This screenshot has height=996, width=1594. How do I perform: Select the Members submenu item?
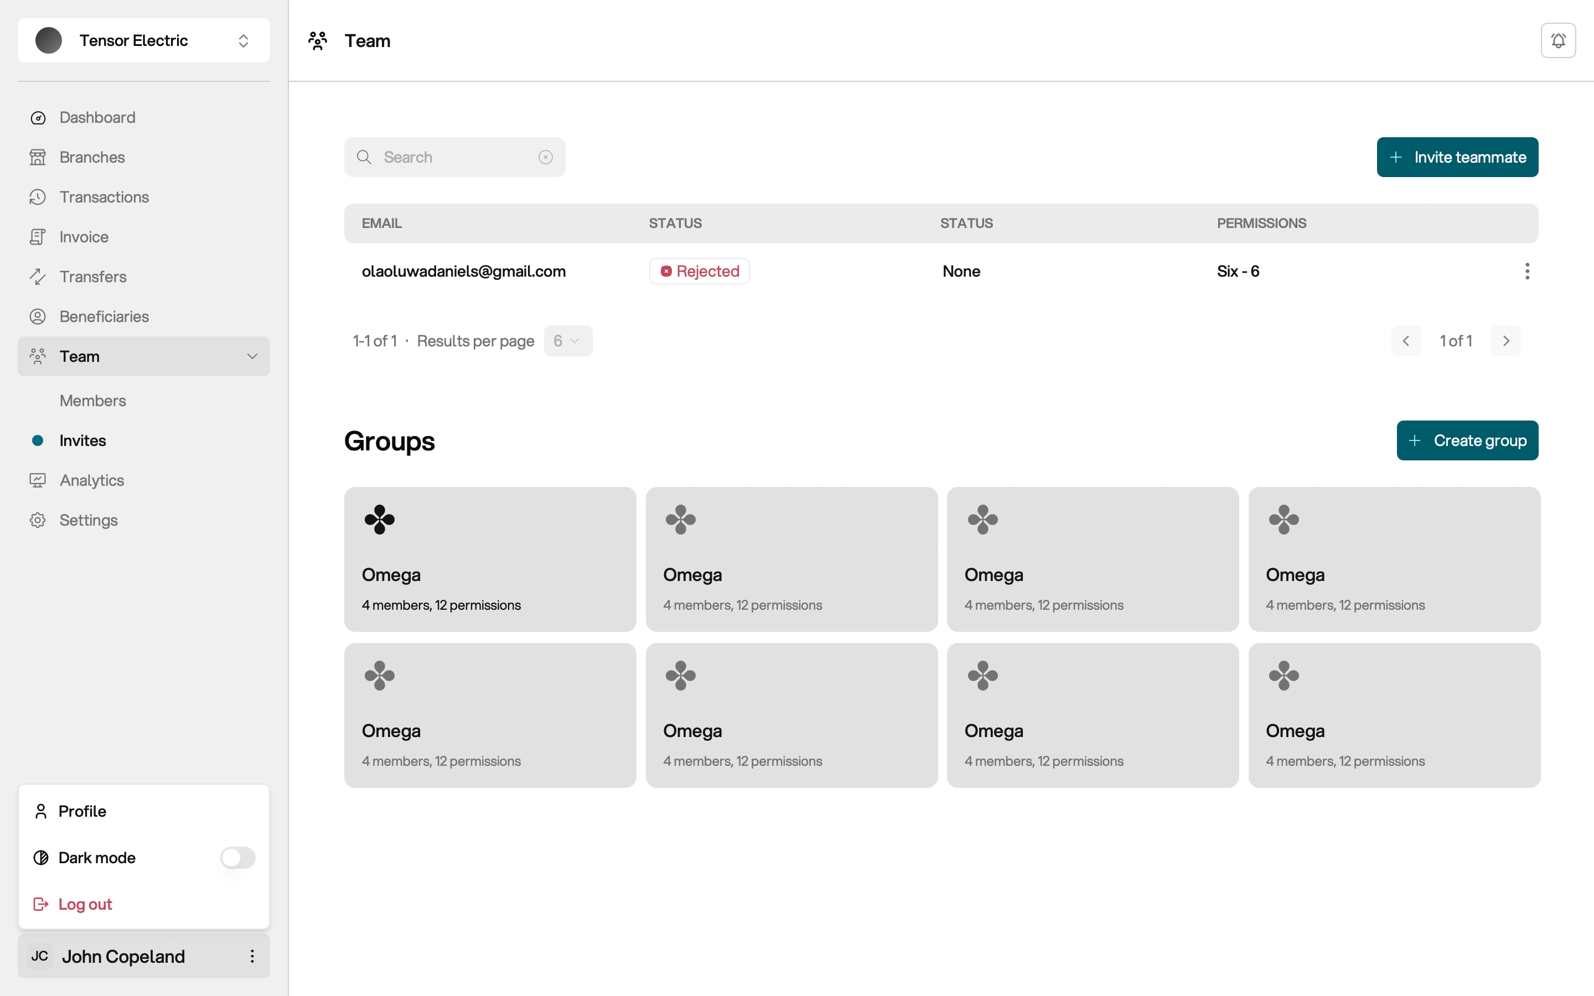(92, 401)
